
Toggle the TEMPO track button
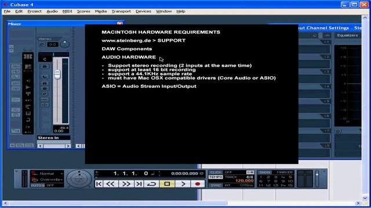tap(216, 177)
